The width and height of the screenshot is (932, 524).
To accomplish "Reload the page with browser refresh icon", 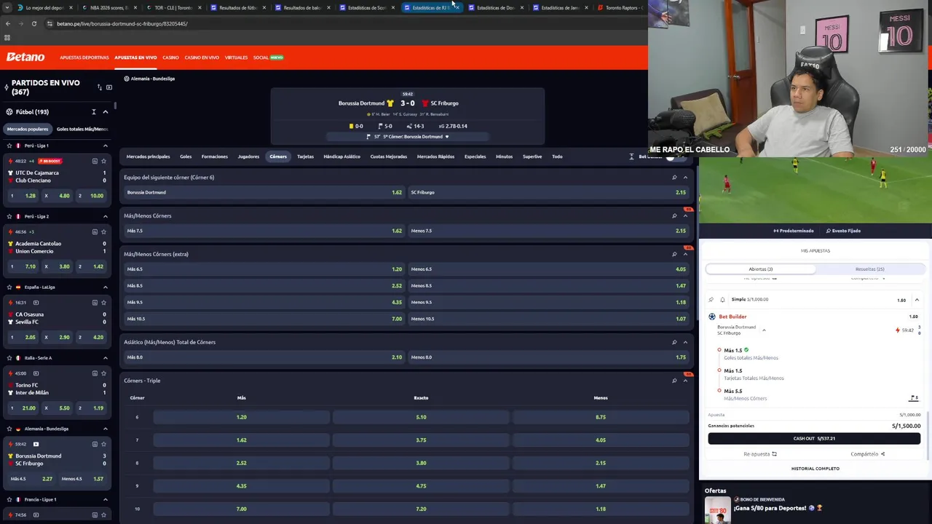I will pyautogui.click(x=33, y=23).
